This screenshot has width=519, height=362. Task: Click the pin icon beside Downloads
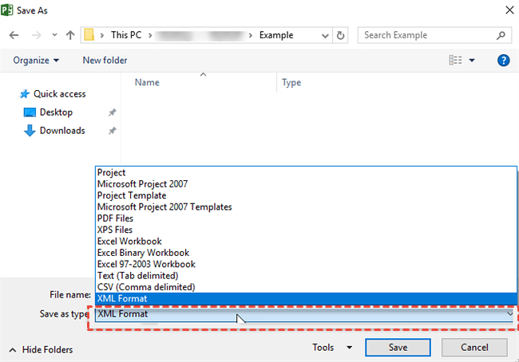point(113,131)
